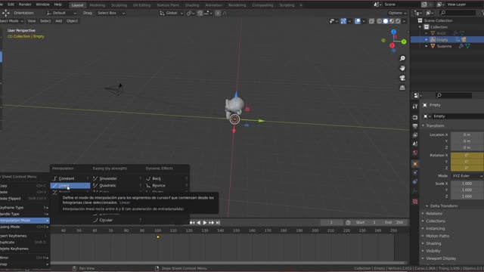Open the Render properties tab icon
Viewport: 484px width, 272px height.
coord(415,117)
